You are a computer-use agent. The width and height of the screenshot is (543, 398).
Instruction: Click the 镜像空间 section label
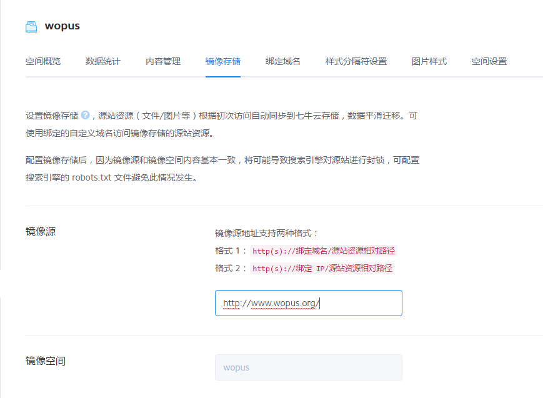click(46, 361)
